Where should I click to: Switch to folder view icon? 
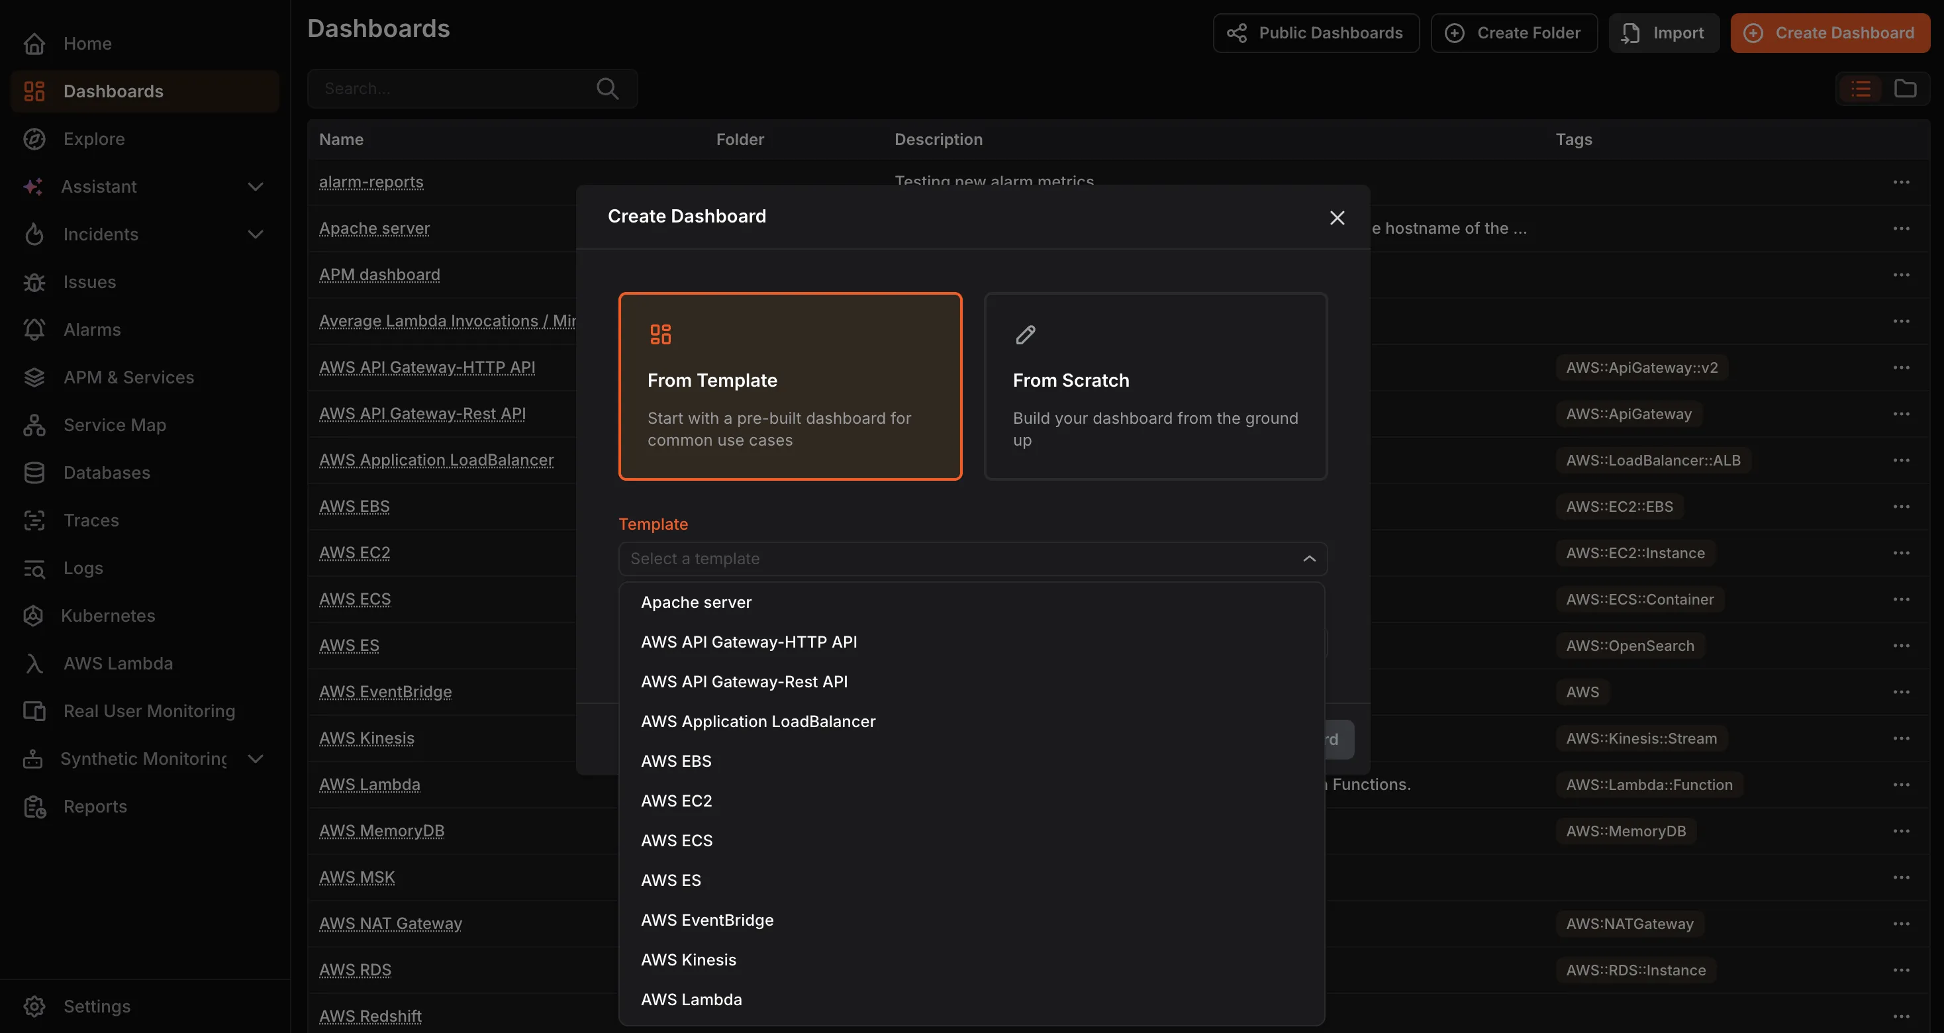pos(1906,89)
